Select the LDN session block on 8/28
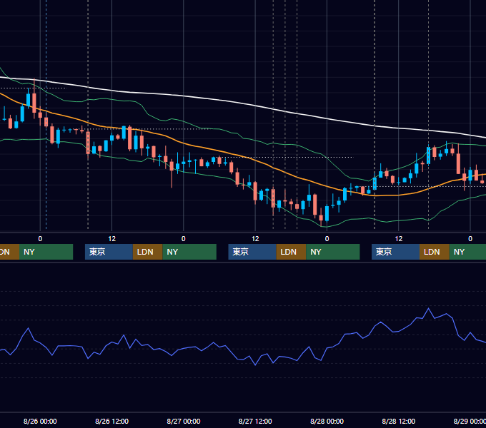This screenshot has width=486, height=428. tap(435, 252)
